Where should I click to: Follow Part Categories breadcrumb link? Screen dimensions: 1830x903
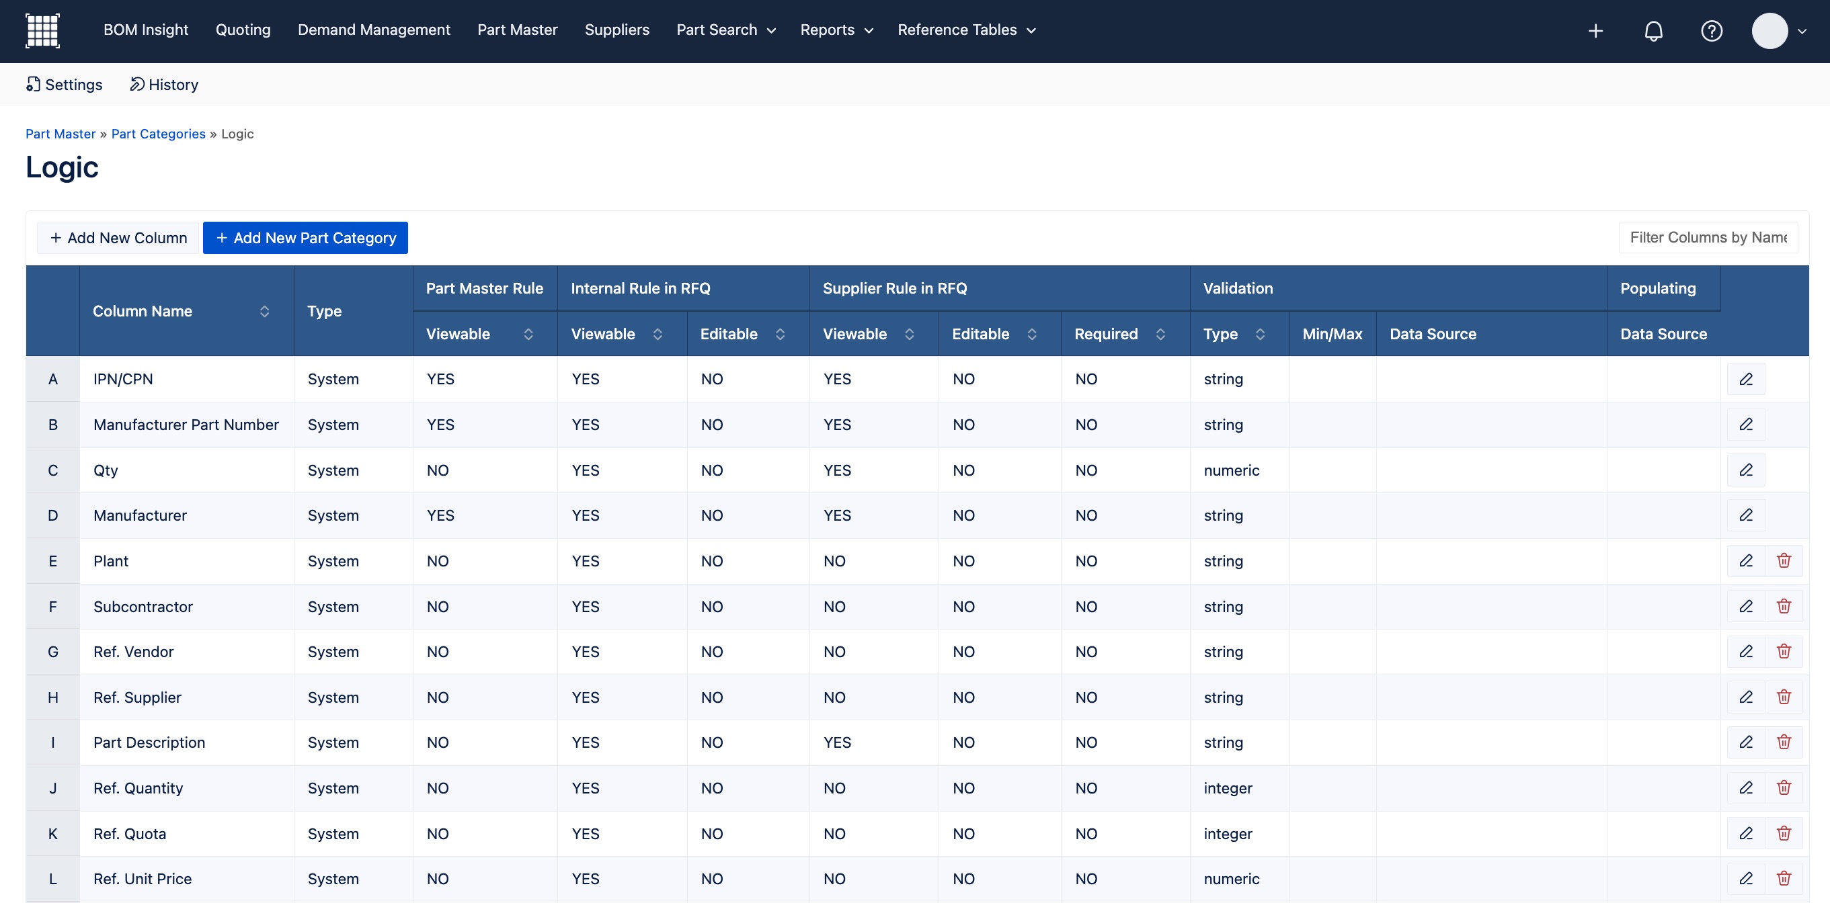(159, 134)
